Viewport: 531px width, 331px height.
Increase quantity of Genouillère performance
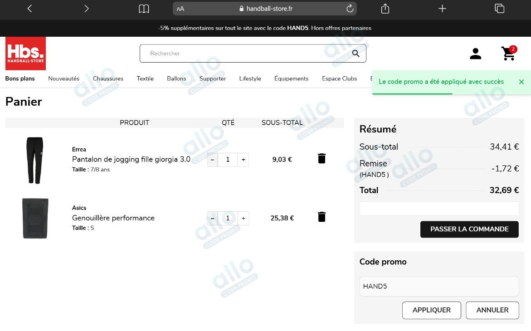pyautogui.click(x=243, y=218)
